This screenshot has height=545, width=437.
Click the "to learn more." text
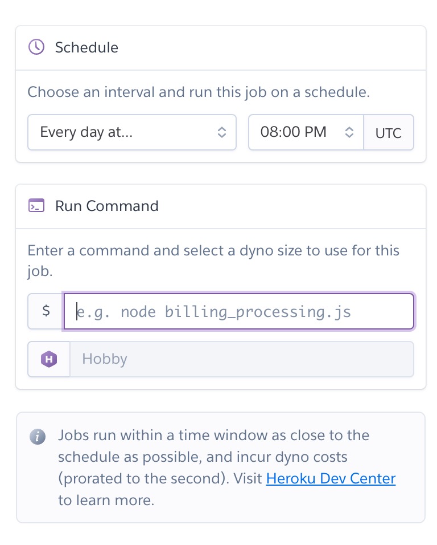tap(106, 501)
